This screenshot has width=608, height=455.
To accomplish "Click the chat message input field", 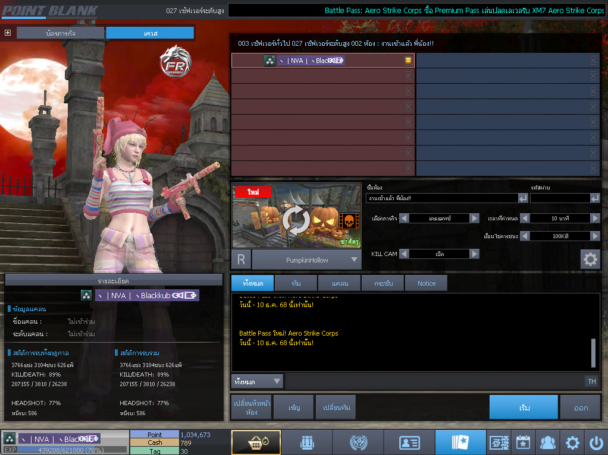I will pyautogui.click(x=434, y=381).
